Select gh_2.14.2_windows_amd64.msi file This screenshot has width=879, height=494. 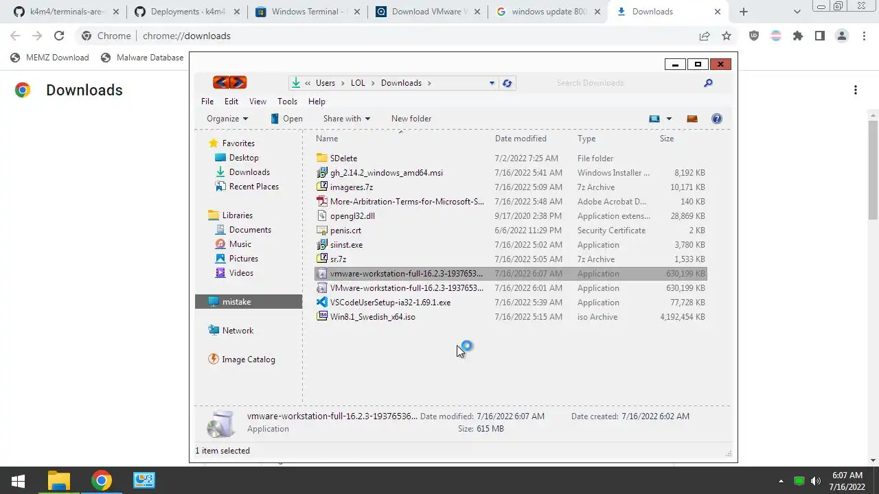point(510,173)
